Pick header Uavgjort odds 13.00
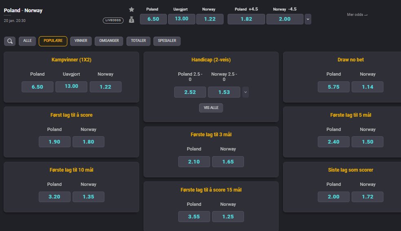This screenshot has width=401, height=231. tap(182, 19)
